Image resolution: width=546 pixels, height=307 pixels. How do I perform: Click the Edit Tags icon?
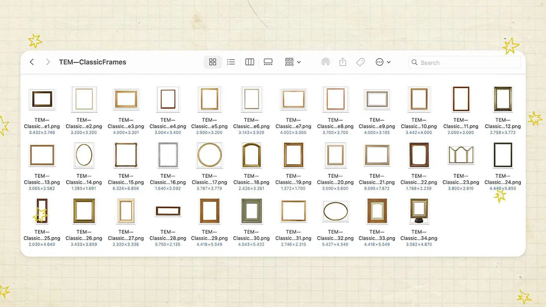(x=360, y=62)
